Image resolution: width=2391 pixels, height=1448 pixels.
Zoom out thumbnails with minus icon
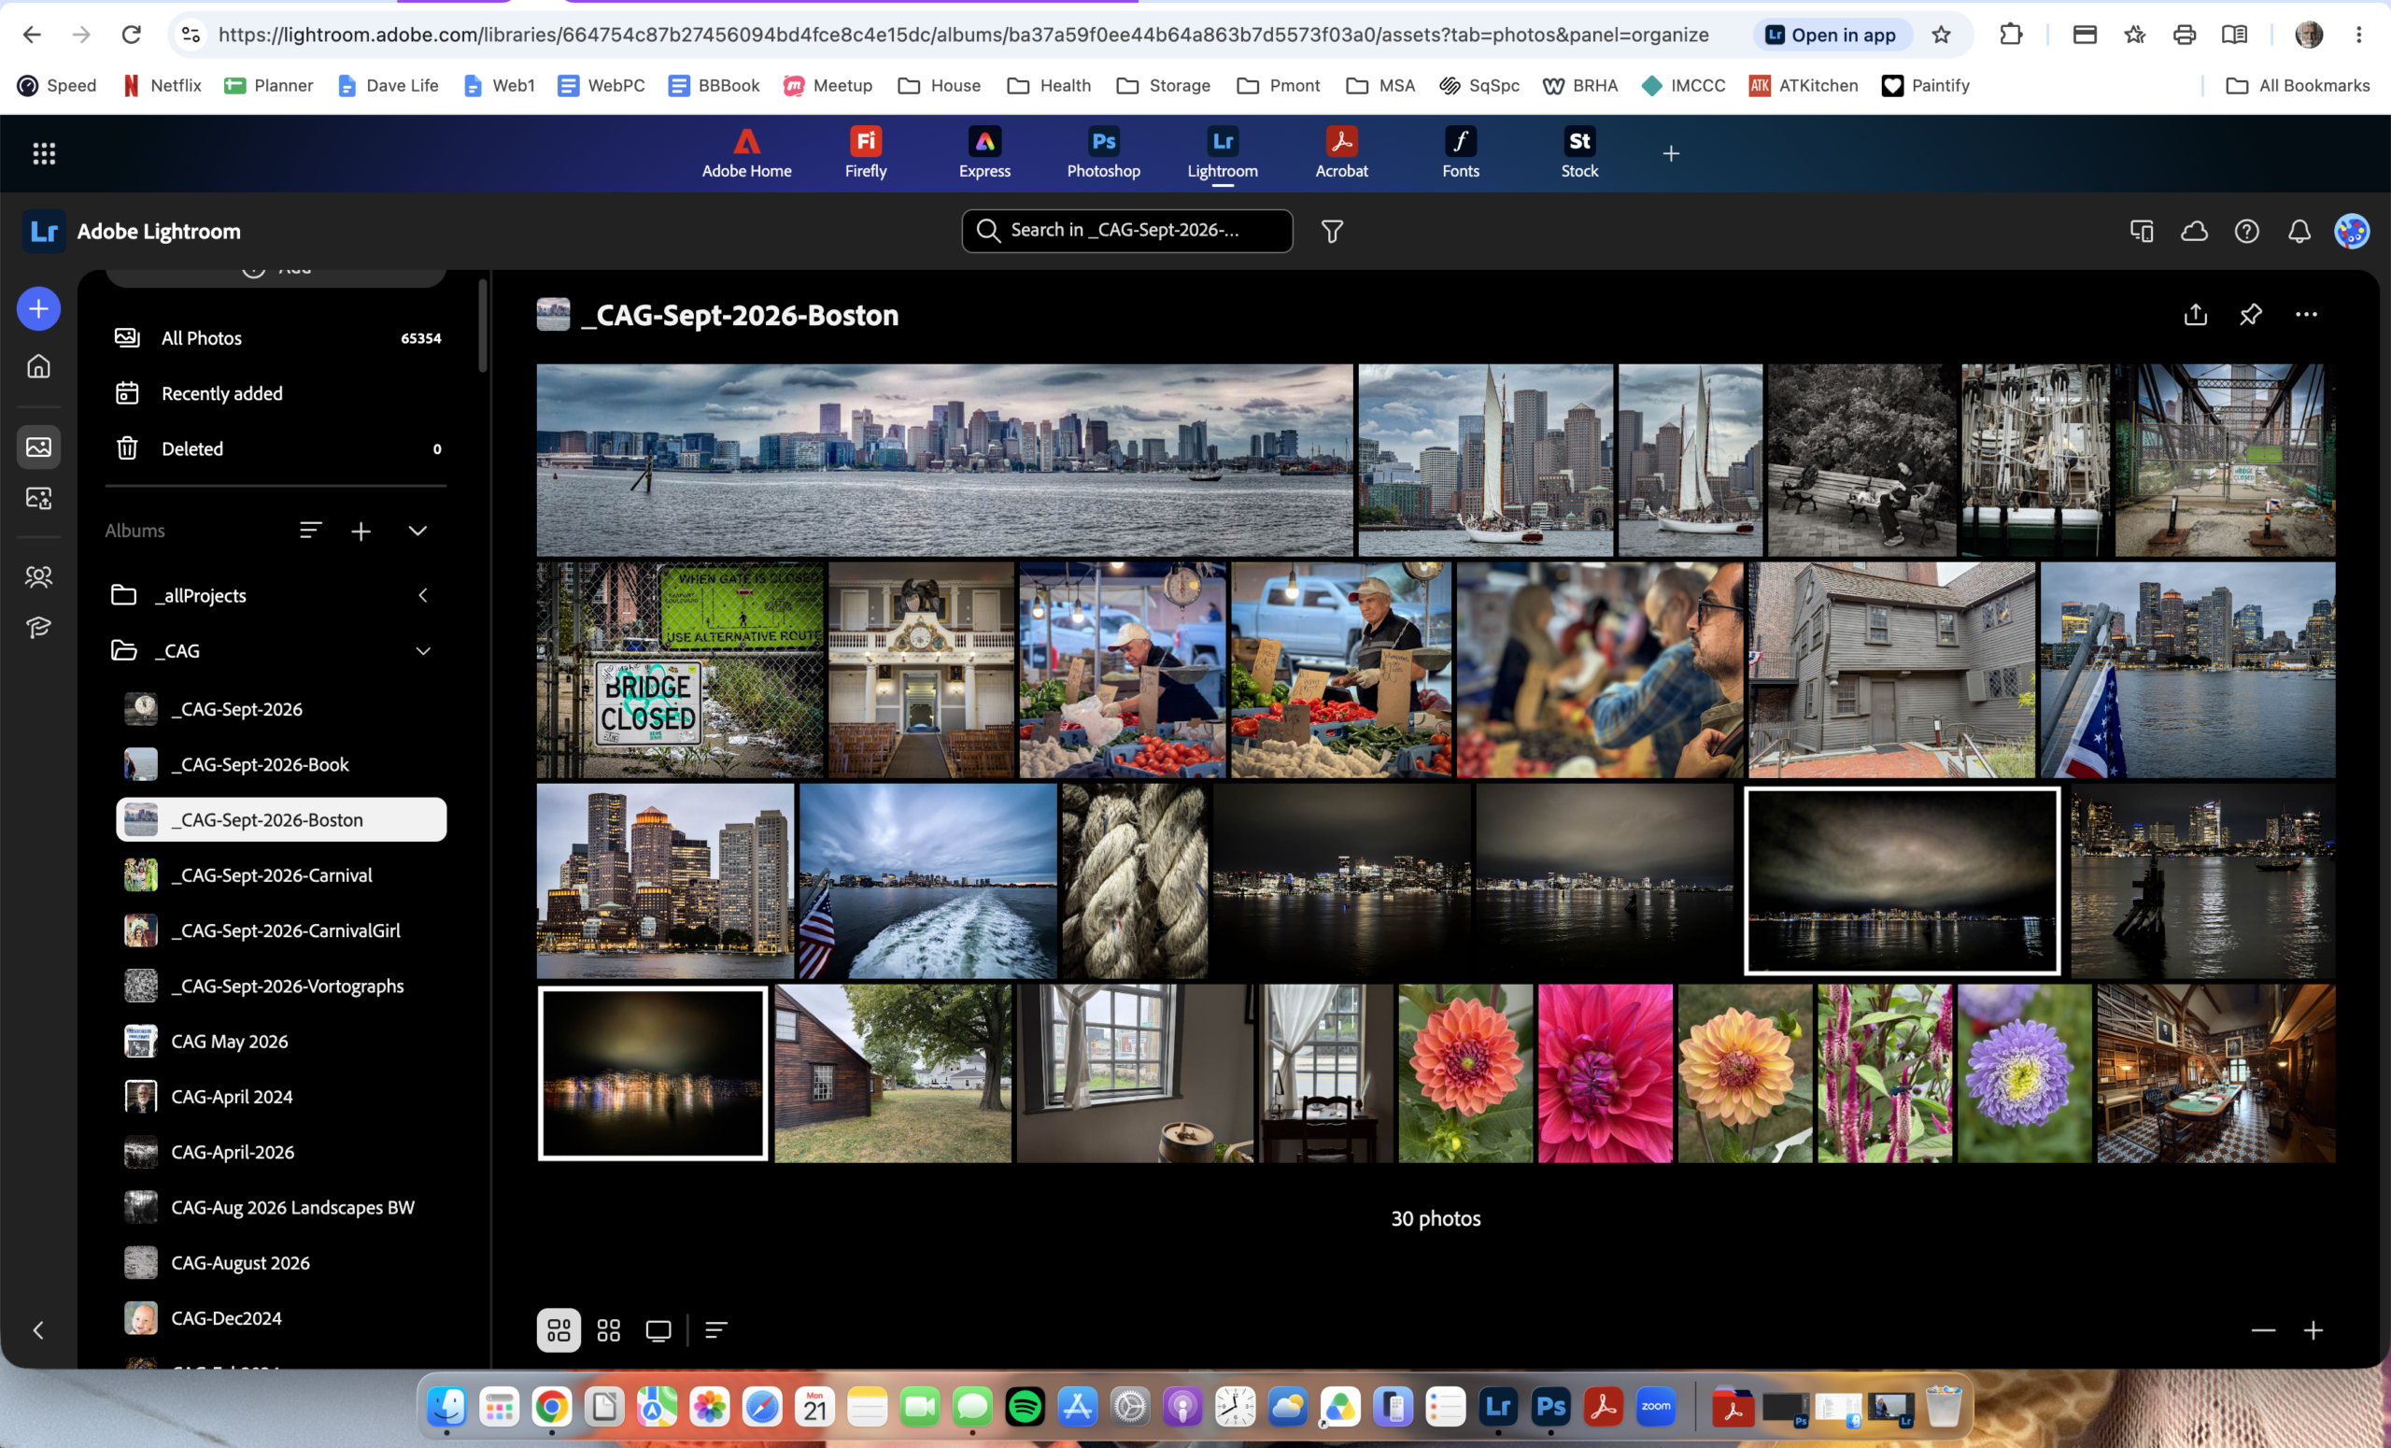[2263, 1329]
